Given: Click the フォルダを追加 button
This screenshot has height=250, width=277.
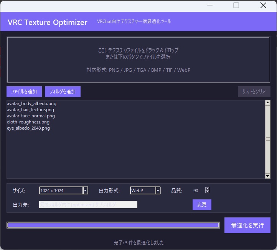Looking at the screenshot, I should click(63, 92).
